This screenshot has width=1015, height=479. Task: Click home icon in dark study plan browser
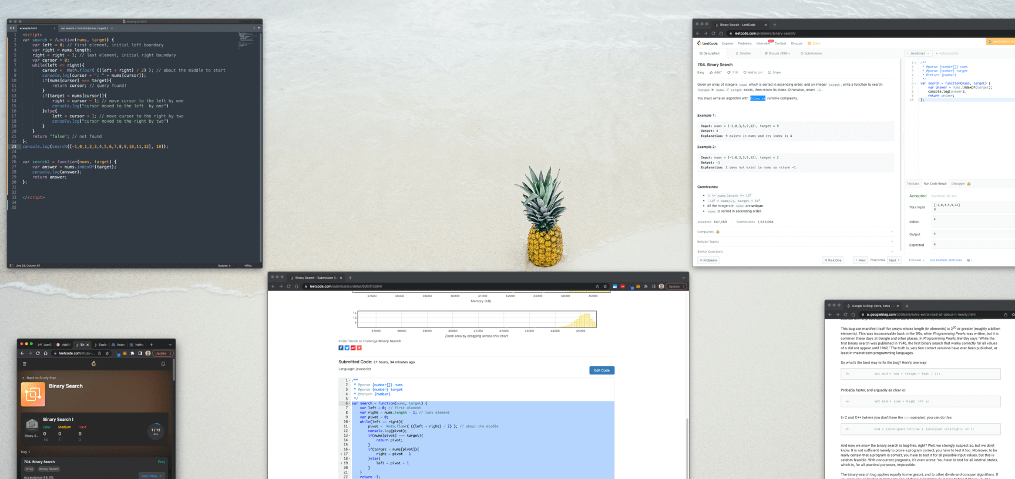click(x=45, y=353)
